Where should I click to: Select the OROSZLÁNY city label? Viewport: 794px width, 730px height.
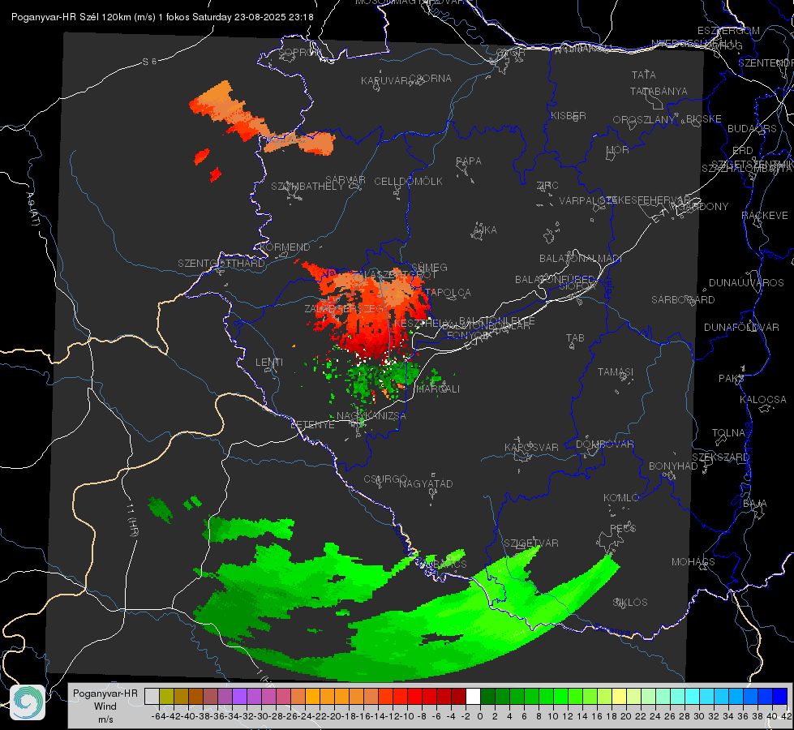(x=644, y=119)
